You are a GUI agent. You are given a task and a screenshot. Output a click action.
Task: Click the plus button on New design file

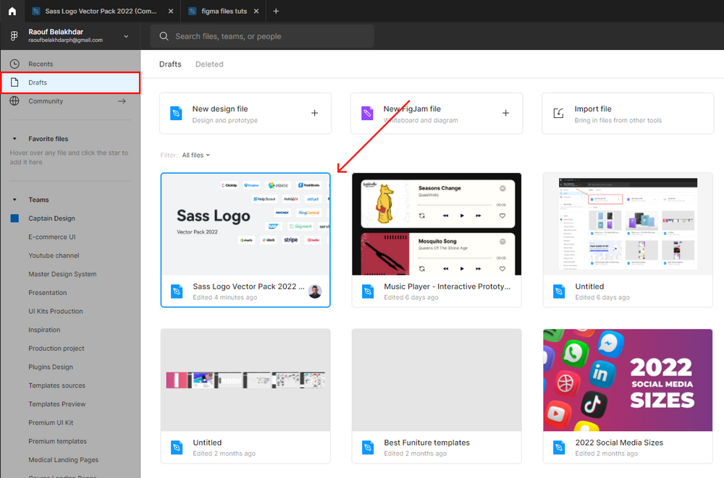point(314,113)
